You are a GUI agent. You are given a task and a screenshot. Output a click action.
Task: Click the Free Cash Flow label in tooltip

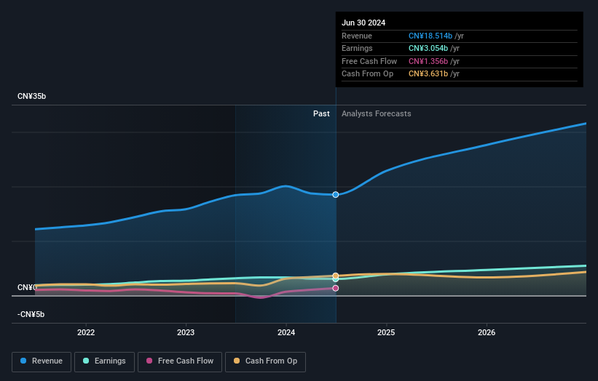point(369,61)
